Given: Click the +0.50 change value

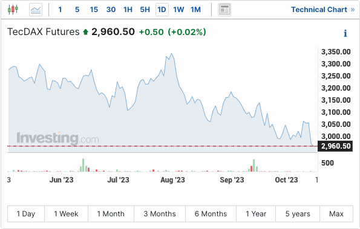Looking at the screenshot, I should point(151,32).
